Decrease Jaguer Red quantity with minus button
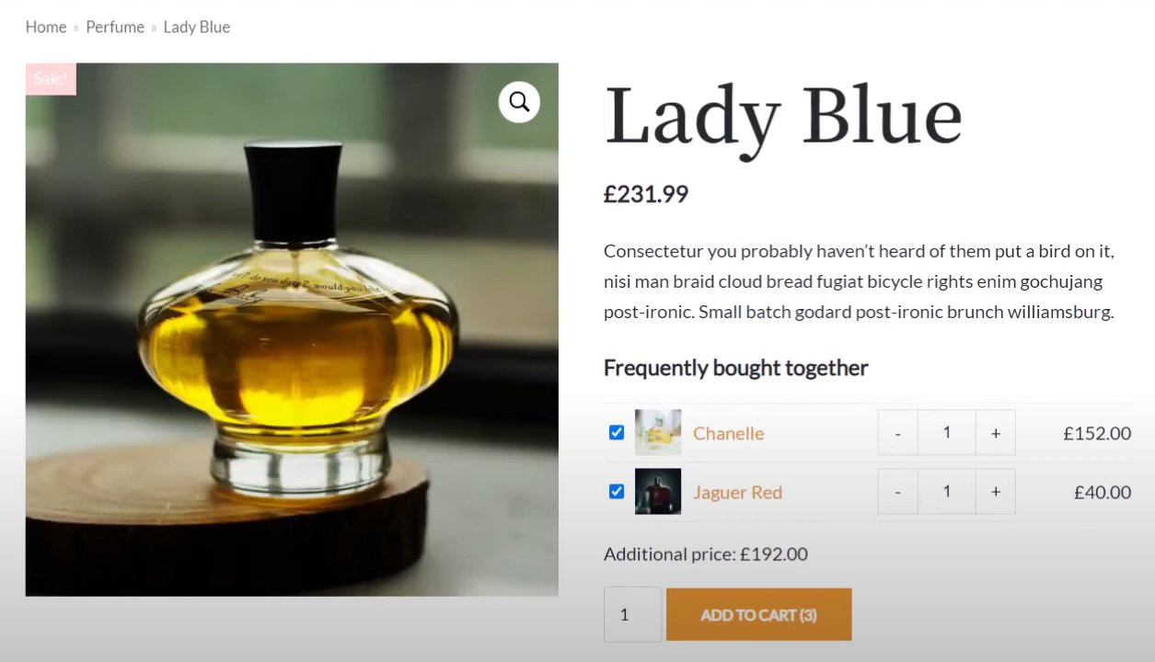1155x662 pixels. (x=898, y=491)
